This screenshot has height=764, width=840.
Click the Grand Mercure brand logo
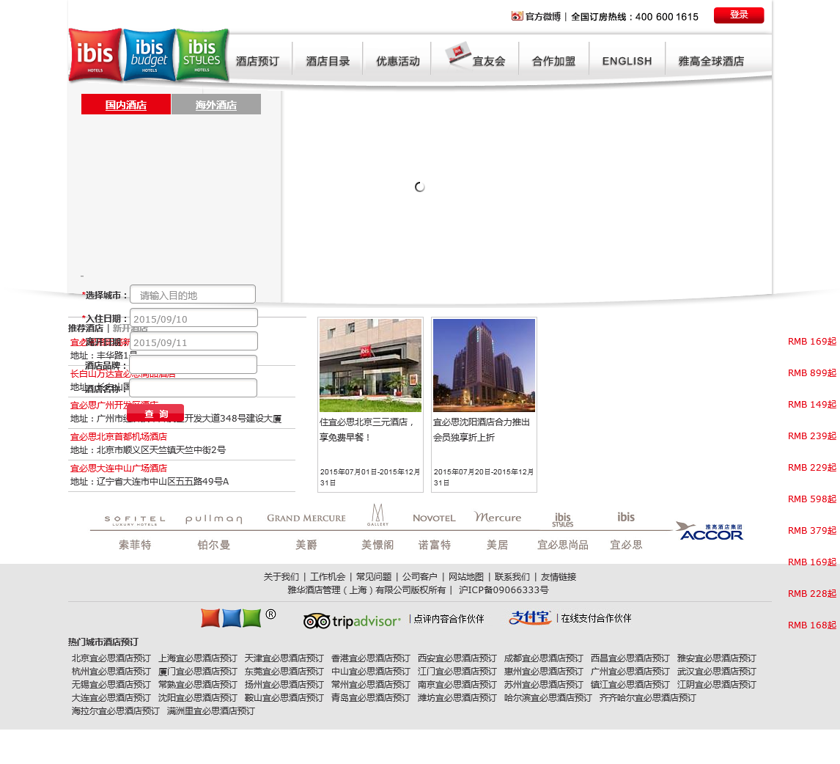pyautogui.click(x=306, y=518)
